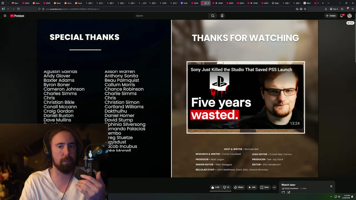The width and height of the screenshot is (356, 200).
Task: Sign in to browser account
Action: tap(334, 9)
